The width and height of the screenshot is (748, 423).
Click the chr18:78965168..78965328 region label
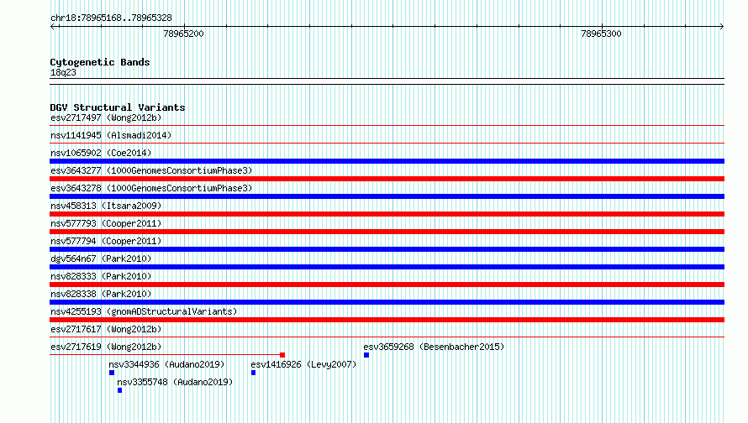[111, 18]
